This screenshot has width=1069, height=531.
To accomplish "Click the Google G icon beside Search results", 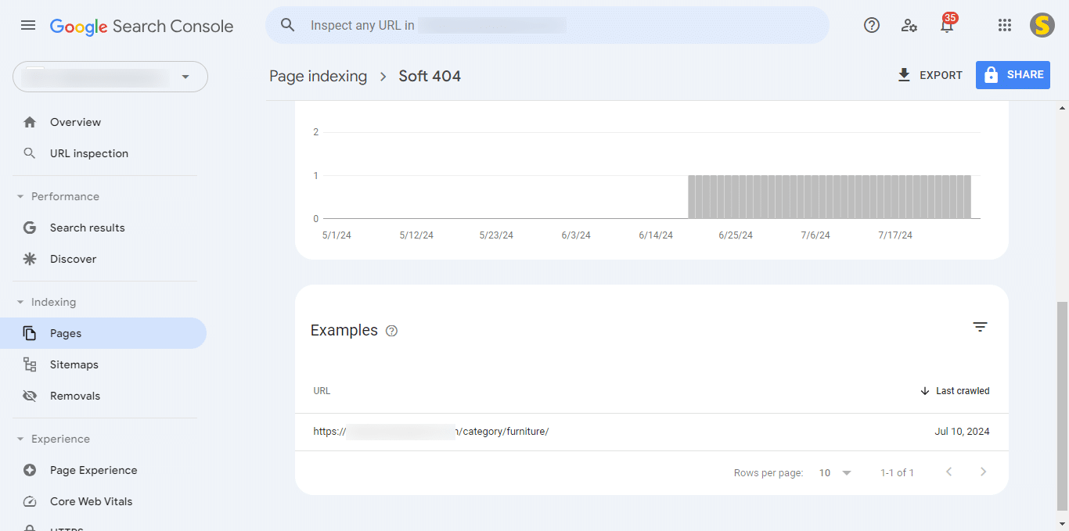I will click(x=30, y=228).
